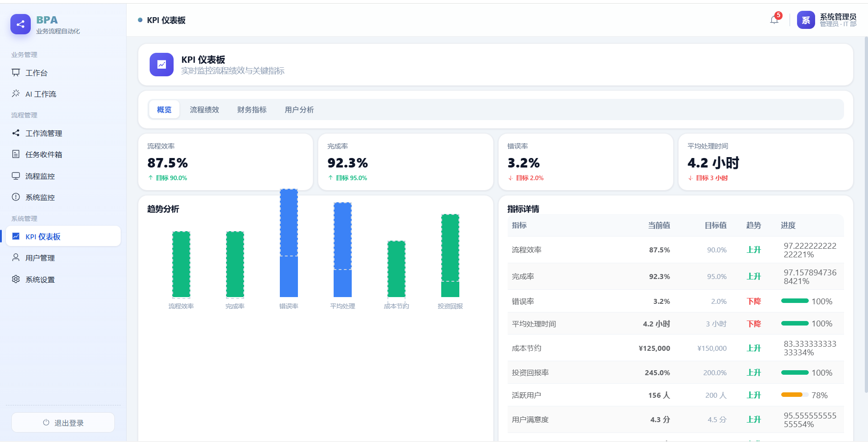Switch to the 流程绩效 tab
The image size is (868, 442).
point(204,110)
